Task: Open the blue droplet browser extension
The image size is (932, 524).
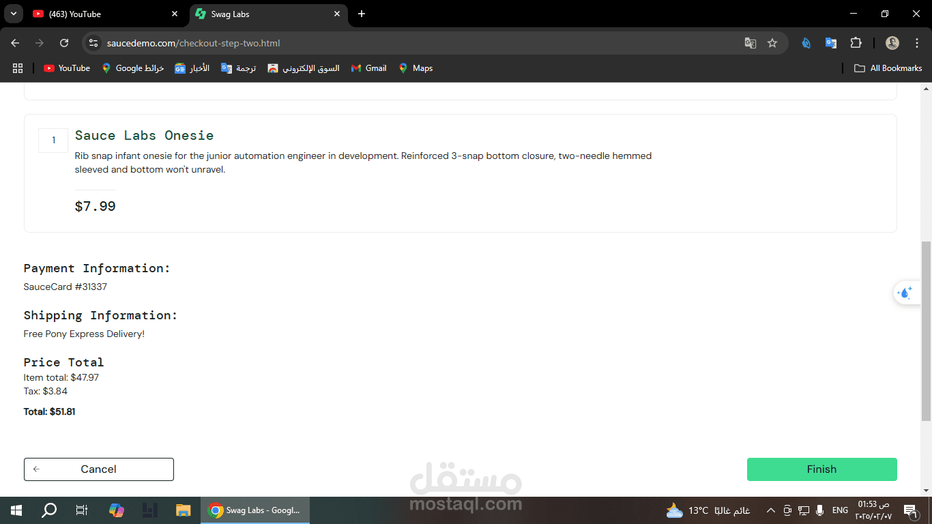Action: 806,43
